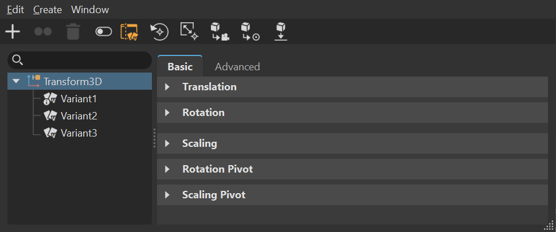Click the reset rotation pivot icon
The image size is (556, 232).
[159, 32]
